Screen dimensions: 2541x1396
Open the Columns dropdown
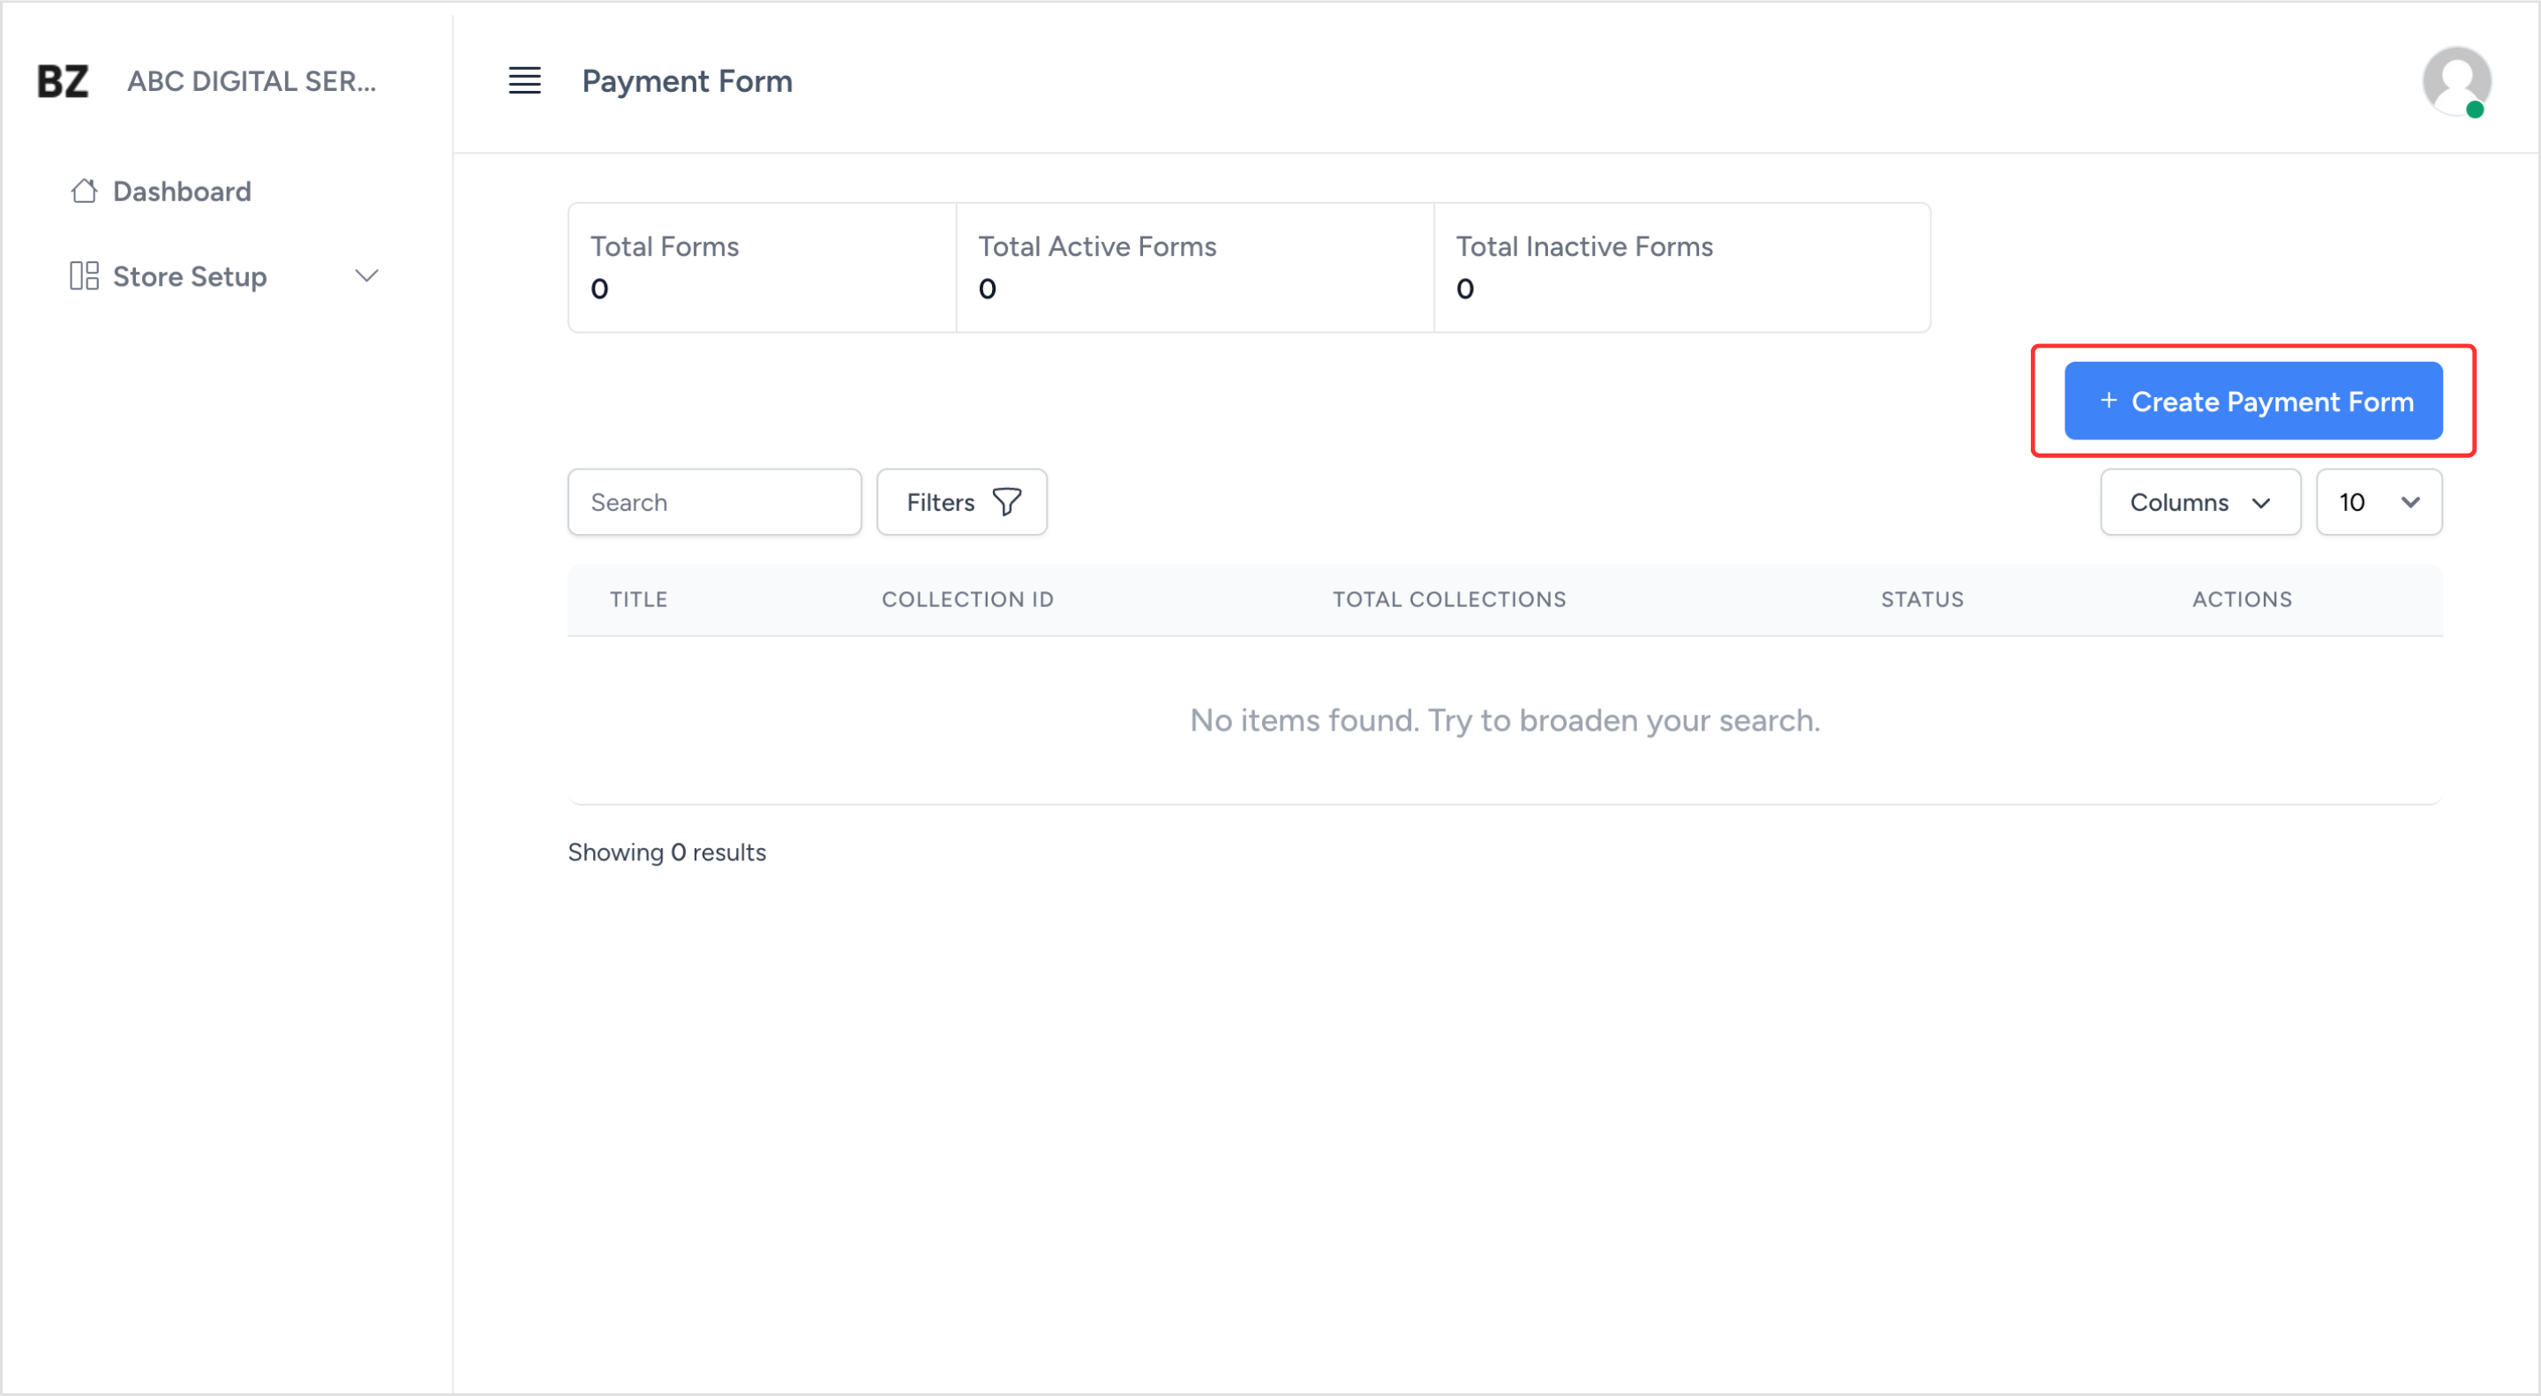click(2199, 502)
